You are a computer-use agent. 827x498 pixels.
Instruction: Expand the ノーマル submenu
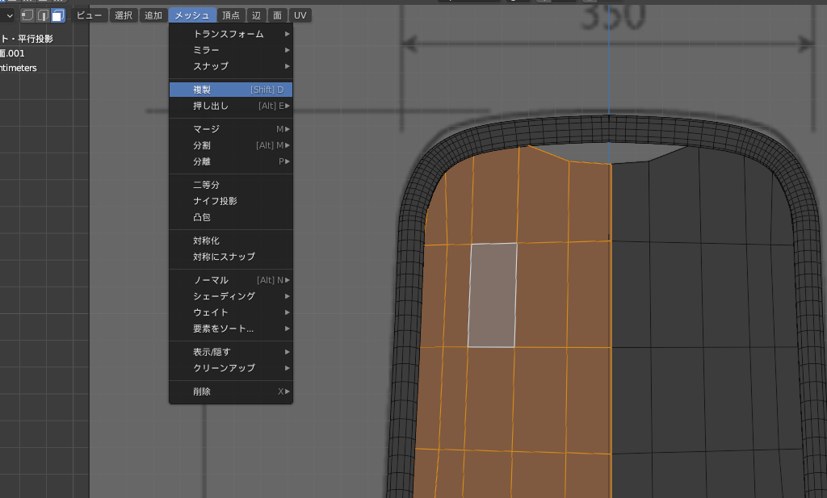[231, 280]
